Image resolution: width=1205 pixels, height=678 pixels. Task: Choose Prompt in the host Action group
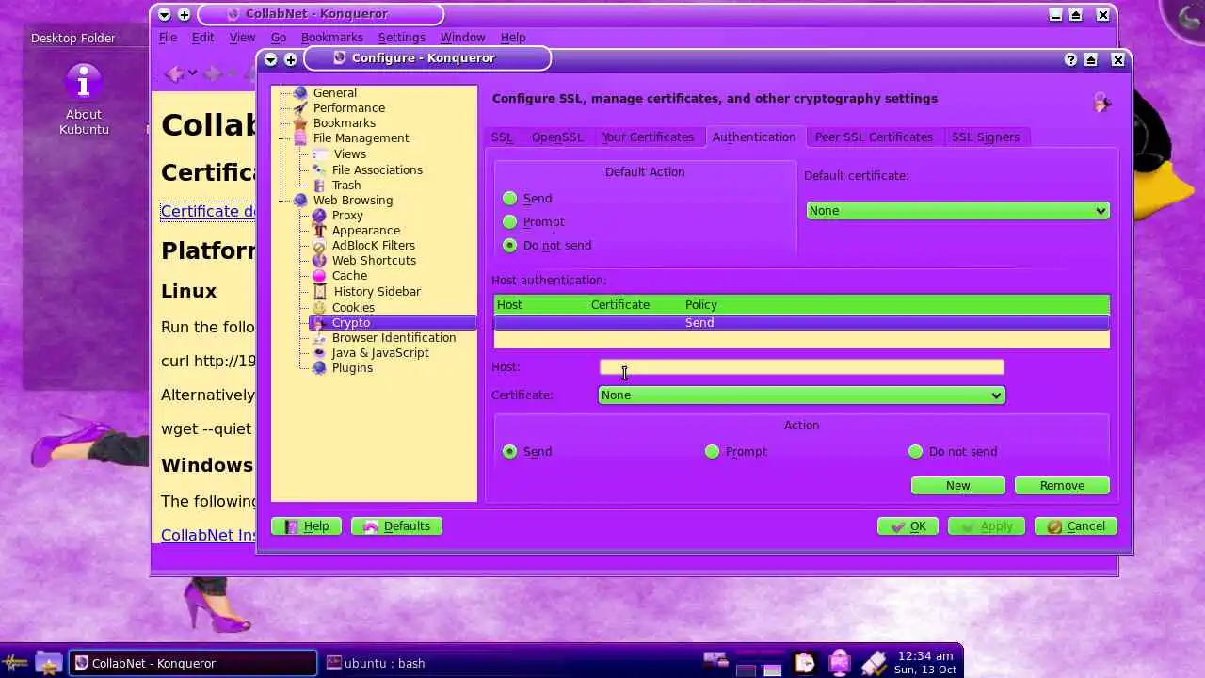pyautogui.click(x=712, y=451)
